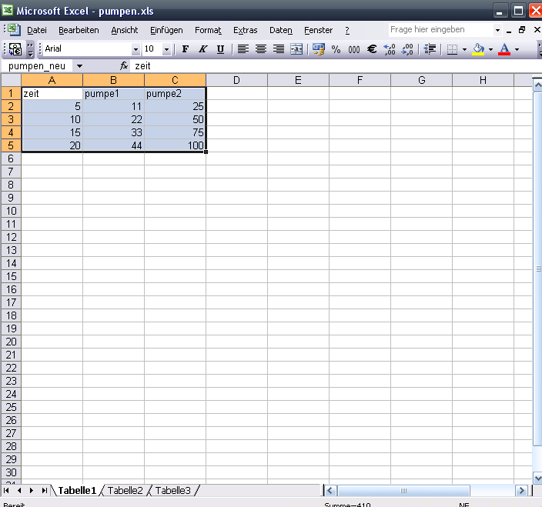Viewport: 542px width, 507px height.
Task: Apply the currency format icon
Action: (319, 49)
